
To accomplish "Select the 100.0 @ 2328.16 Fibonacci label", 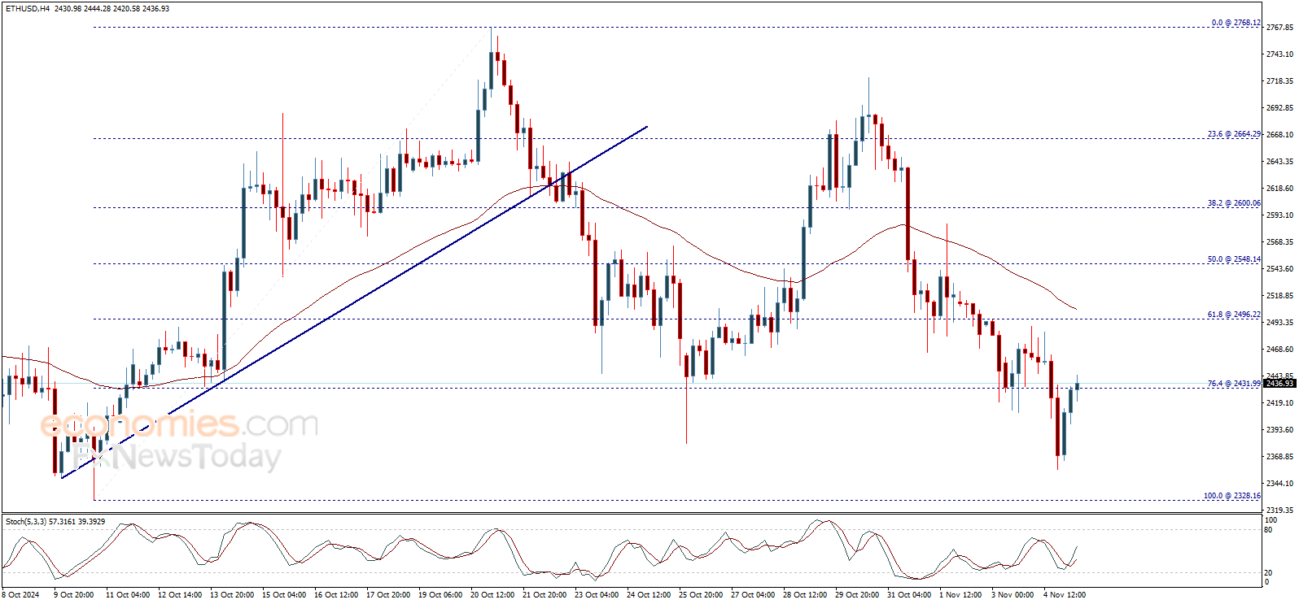I will [x=1232, y=496].
